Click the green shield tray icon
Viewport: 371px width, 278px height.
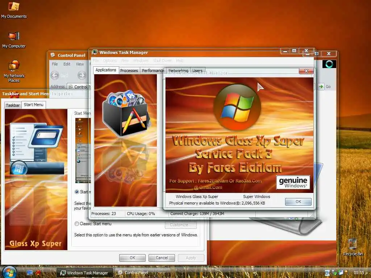[334, 273]
